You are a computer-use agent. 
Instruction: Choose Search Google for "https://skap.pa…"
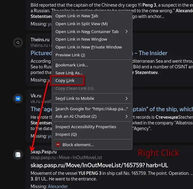(92, 109)
